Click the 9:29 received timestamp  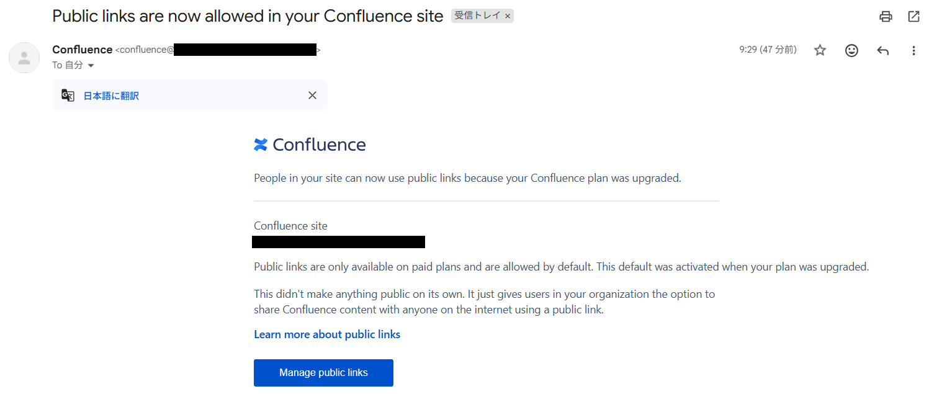point(768,50)
